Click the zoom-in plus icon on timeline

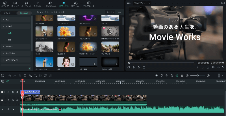click(x=208, y=76)
